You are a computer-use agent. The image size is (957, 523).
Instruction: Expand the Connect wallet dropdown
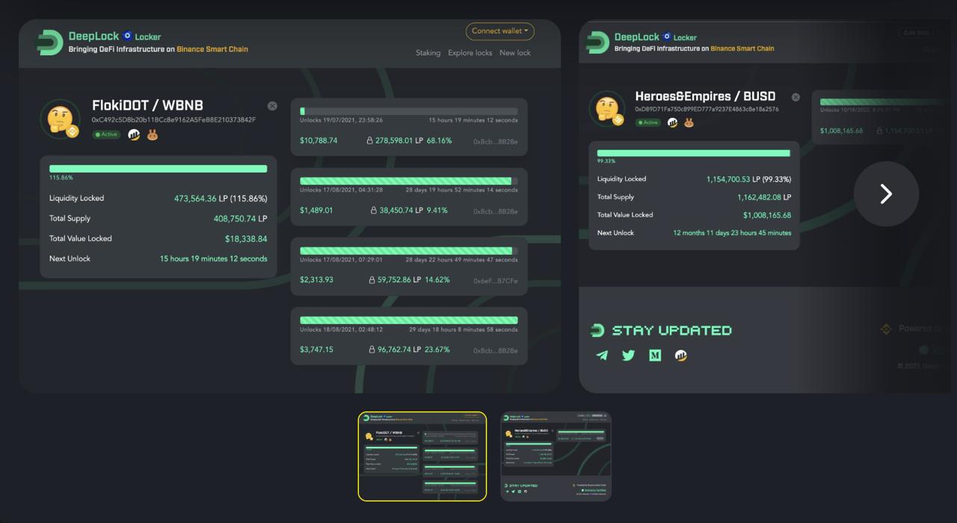(499, 31)
